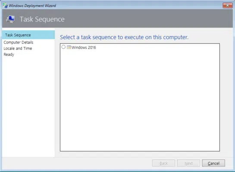Screen dimensions: 235x172
Task: Click the Windows Deployment Wizard title bar icon
Action: (x=5, y=6)
